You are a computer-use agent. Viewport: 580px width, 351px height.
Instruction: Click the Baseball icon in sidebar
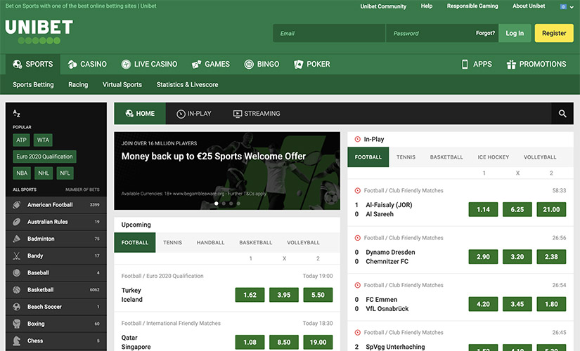tap(17, 272)
